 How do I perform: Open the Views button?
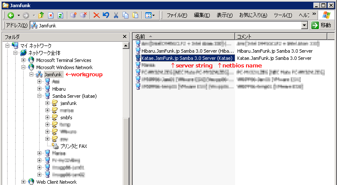point(150,15)
